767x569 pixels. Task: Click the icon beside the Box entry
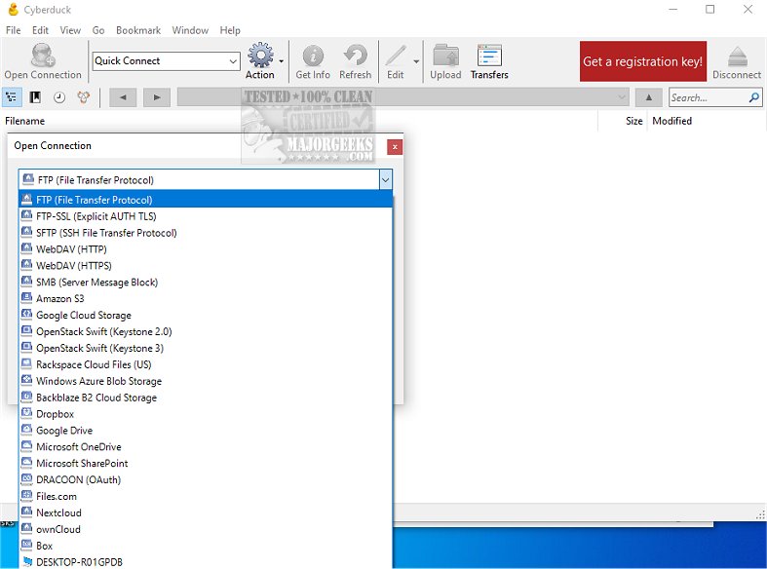pyautogui.click(x=27, y=545)
